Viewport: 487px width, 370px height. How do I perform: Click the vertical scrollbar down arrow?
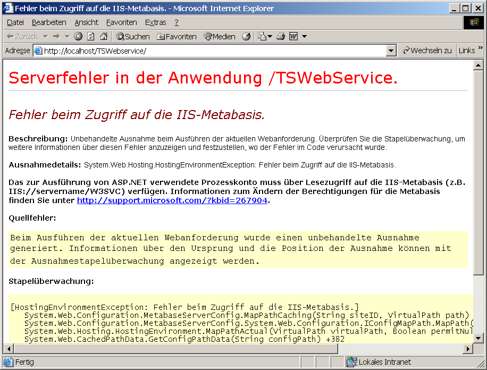478,338
